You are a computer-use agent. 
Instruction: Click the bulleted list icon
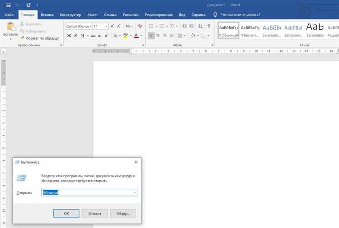pos(151,26)
